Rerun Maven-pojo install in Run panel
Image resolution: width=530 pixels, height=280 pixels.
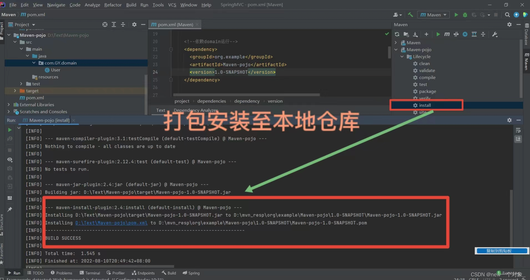coord(10,130)
